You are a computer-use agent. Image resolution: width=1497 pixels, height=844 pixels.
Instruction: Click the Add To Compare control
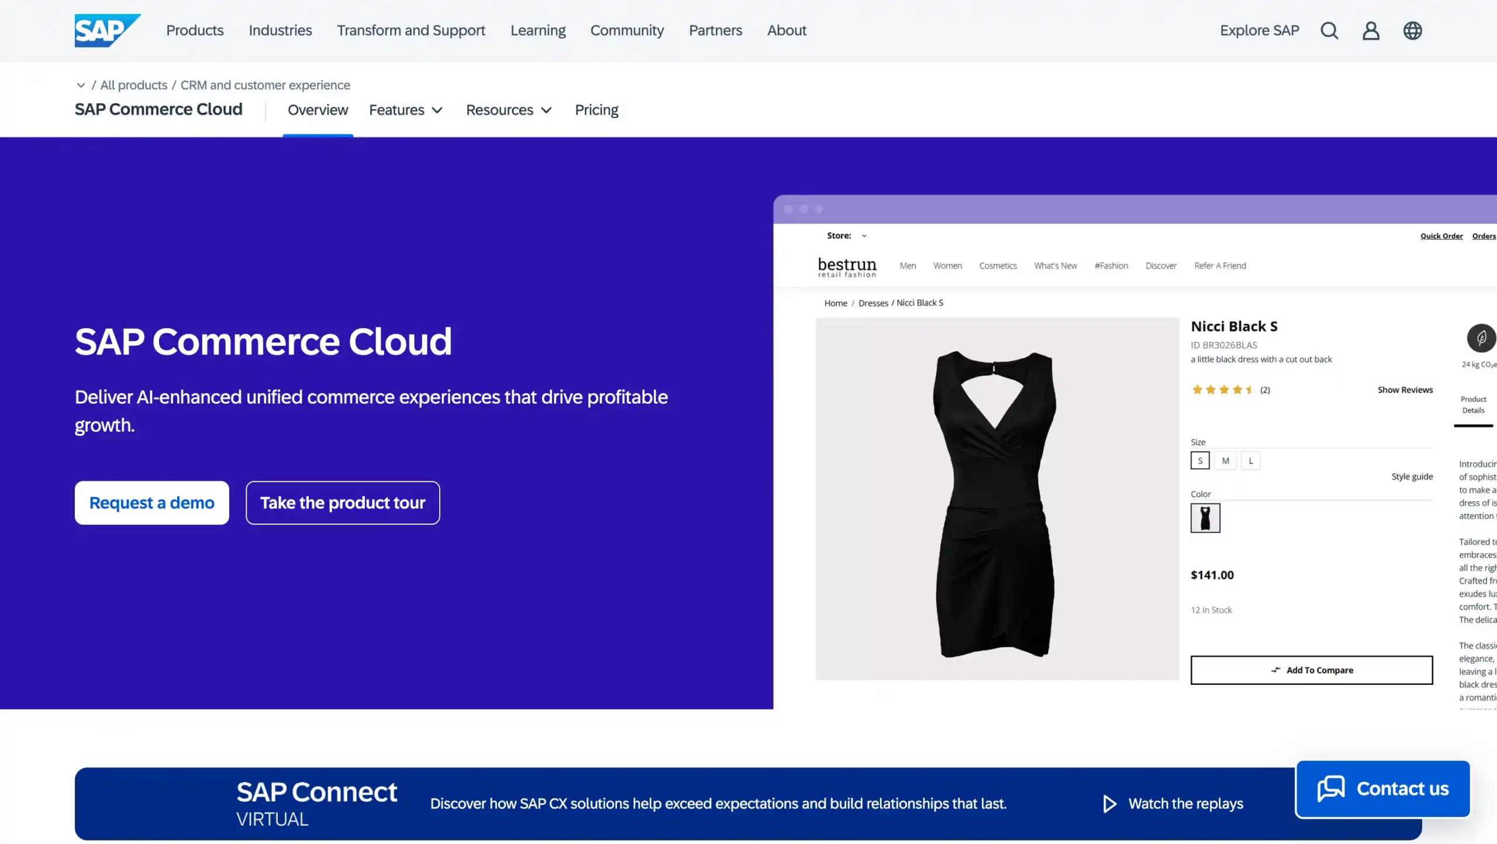click(x=1311, y=670)
